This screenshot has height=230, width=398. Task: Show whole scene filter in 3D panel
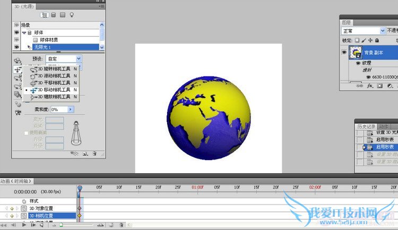[x=44, y=15]
